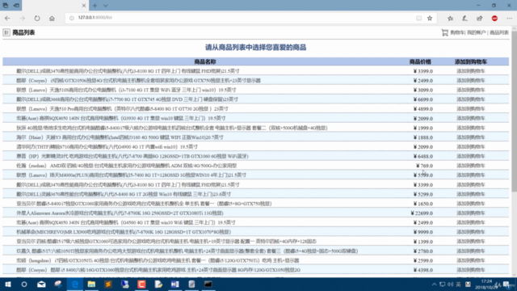Screen dimensions: 517x291
Task: Select the 商品价格 column header
Action: point(420,61)
